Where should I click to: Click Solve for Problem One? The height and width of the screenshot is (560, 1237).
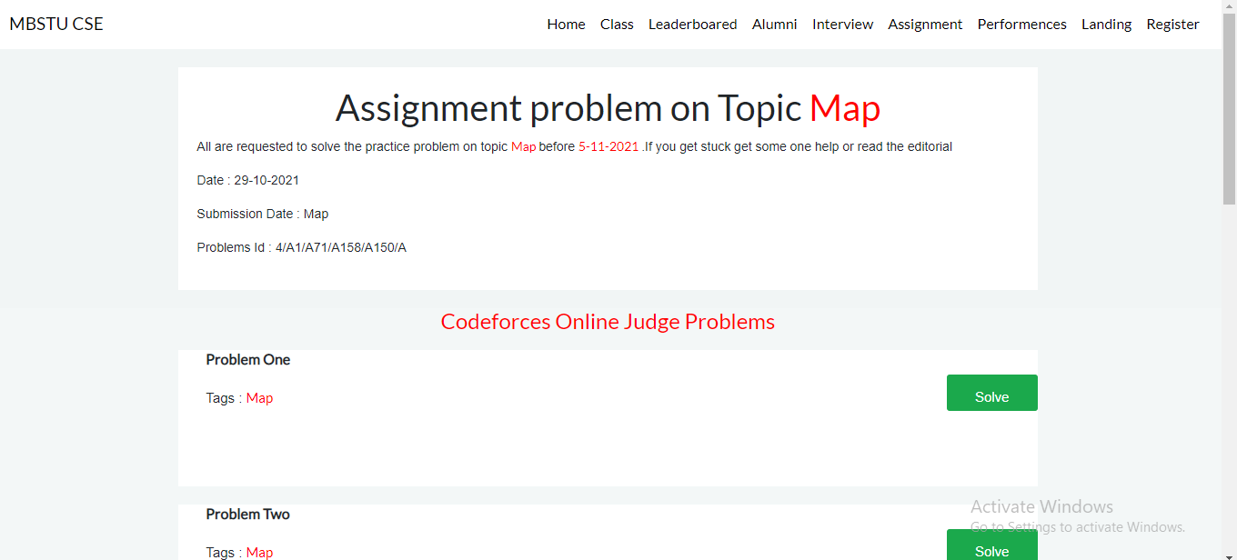(991, 392)
